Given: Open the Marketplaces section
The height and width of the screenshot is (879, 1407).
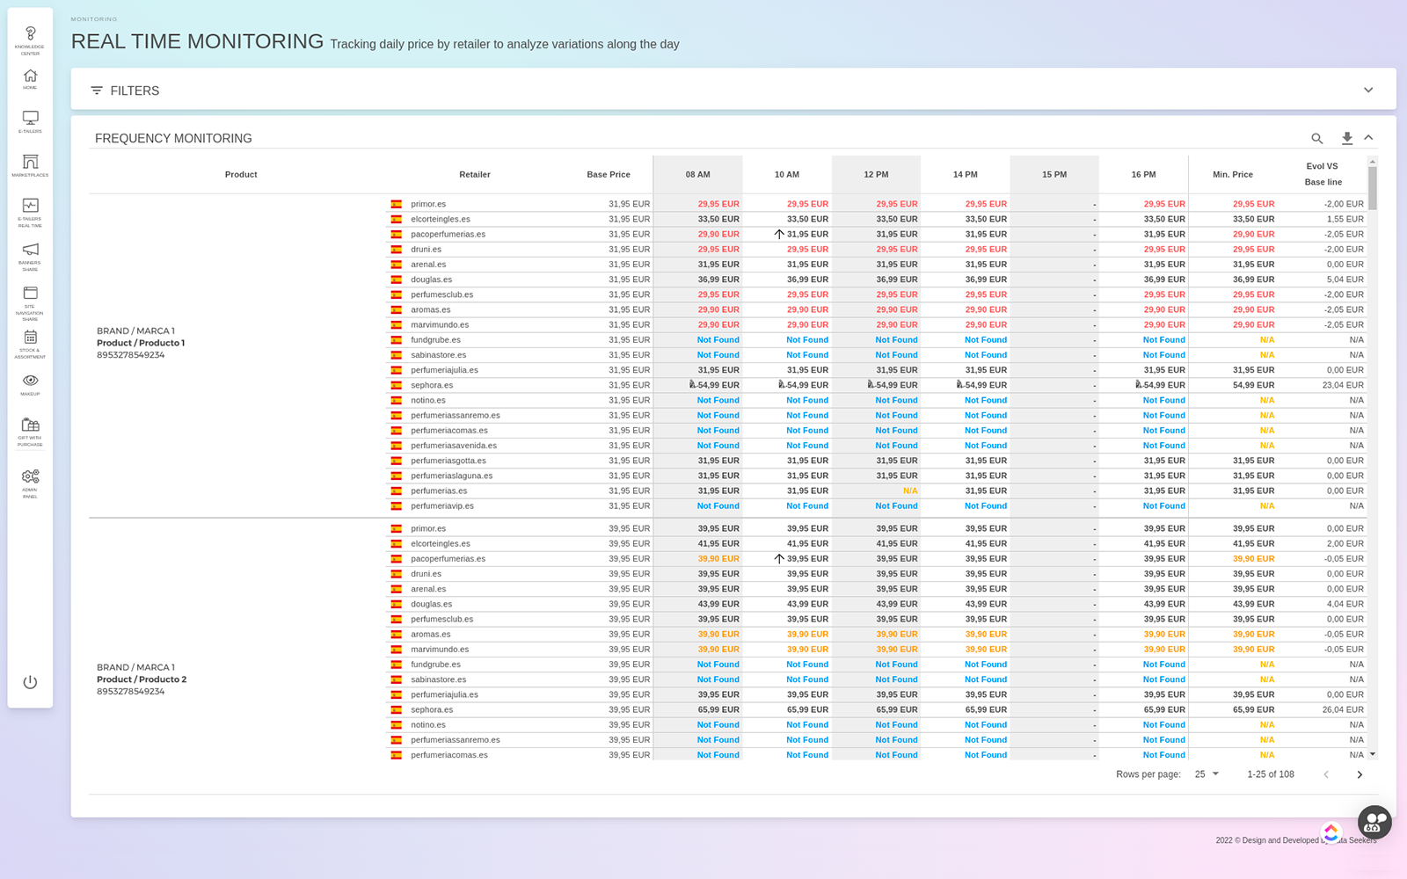Looking at the screenshot, I should point(30,165).
